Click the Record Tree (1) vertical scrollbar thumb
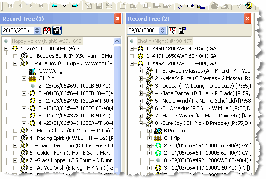Viewport: 266px width, 179px height. [x=117, y=110]
